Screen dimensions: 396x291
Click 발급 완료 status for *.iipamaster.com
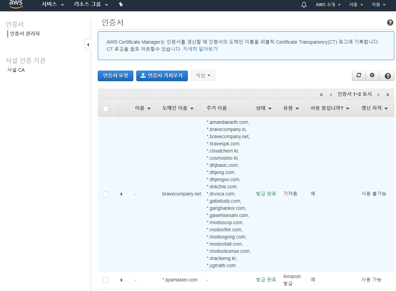click(266, 280)
